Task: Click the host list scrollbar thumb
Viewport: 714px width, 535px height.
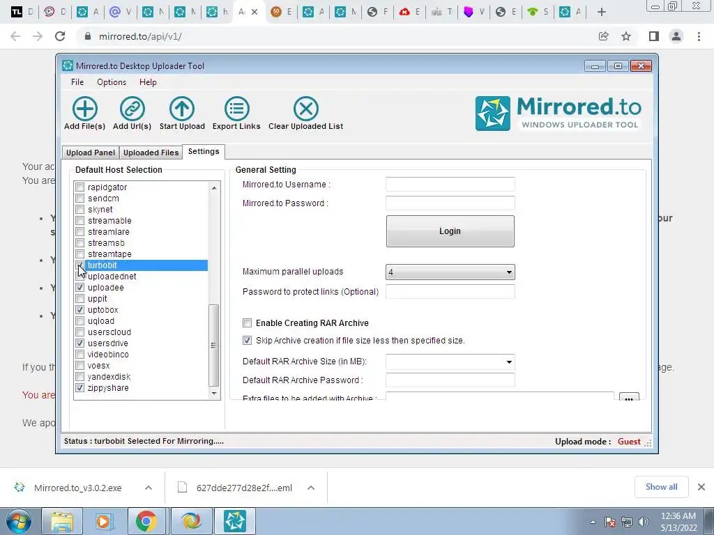Action: click(213, 346)
